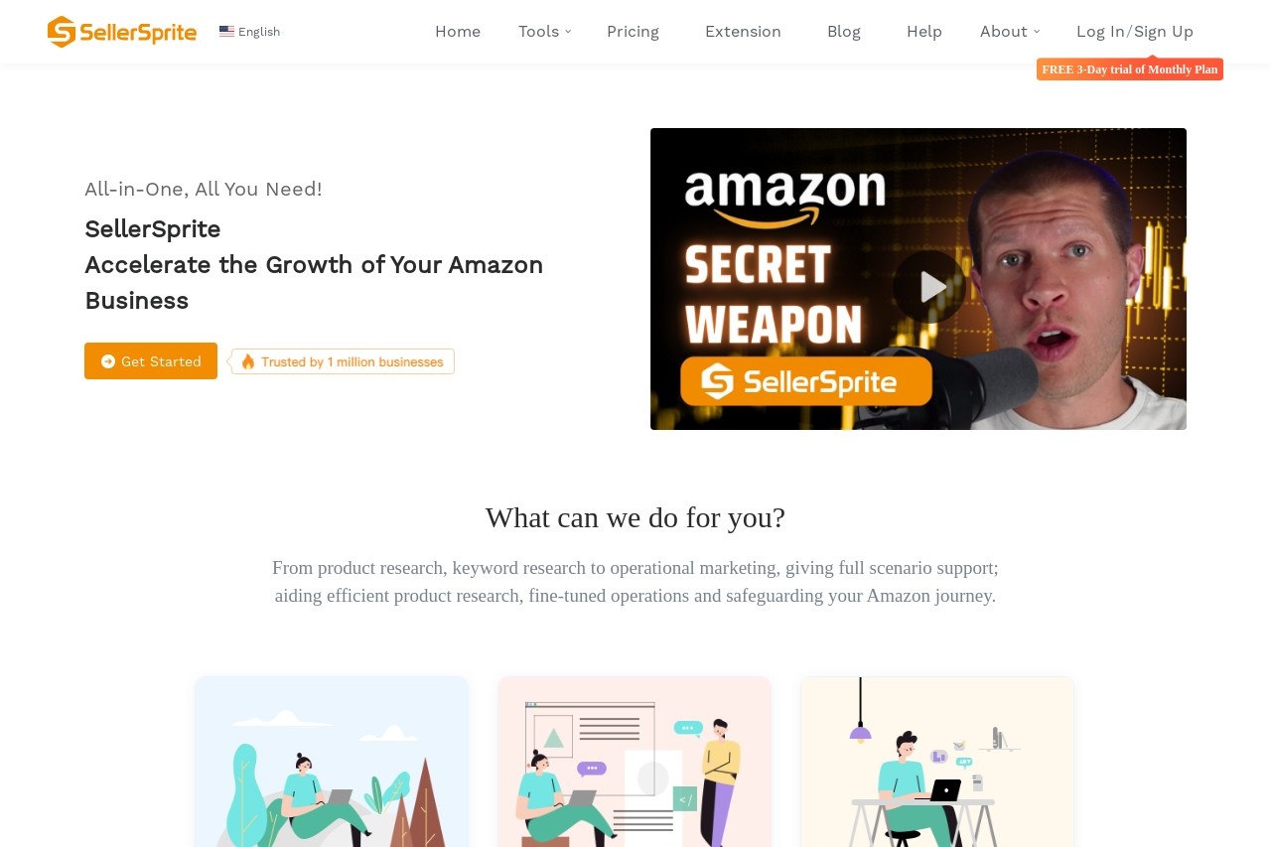
Task: Click Sign Up in the header
Action: [1164, 32]
